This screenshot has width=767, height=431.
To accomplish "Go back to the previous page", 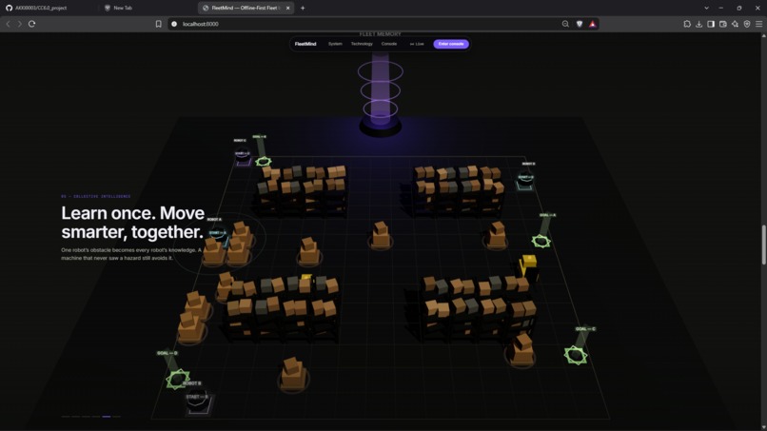I will (x=8, y=24).
